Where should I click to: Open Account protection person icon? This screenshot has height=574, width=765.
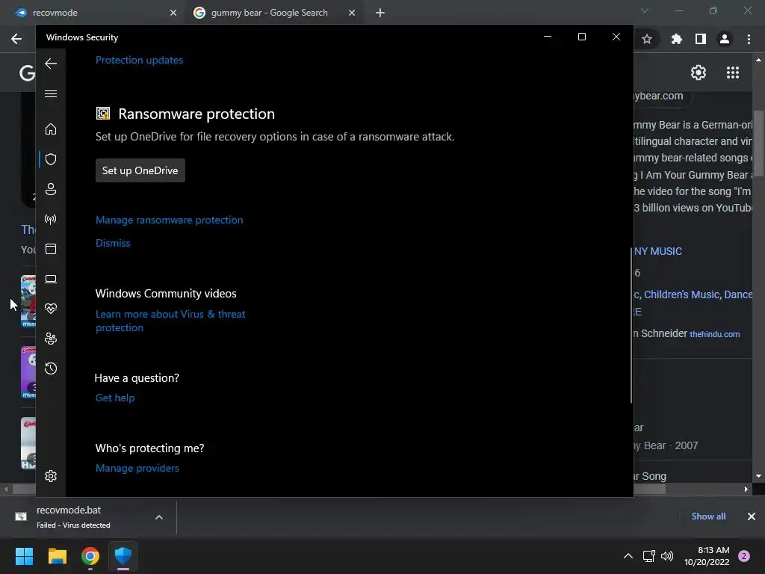(51, 189)
